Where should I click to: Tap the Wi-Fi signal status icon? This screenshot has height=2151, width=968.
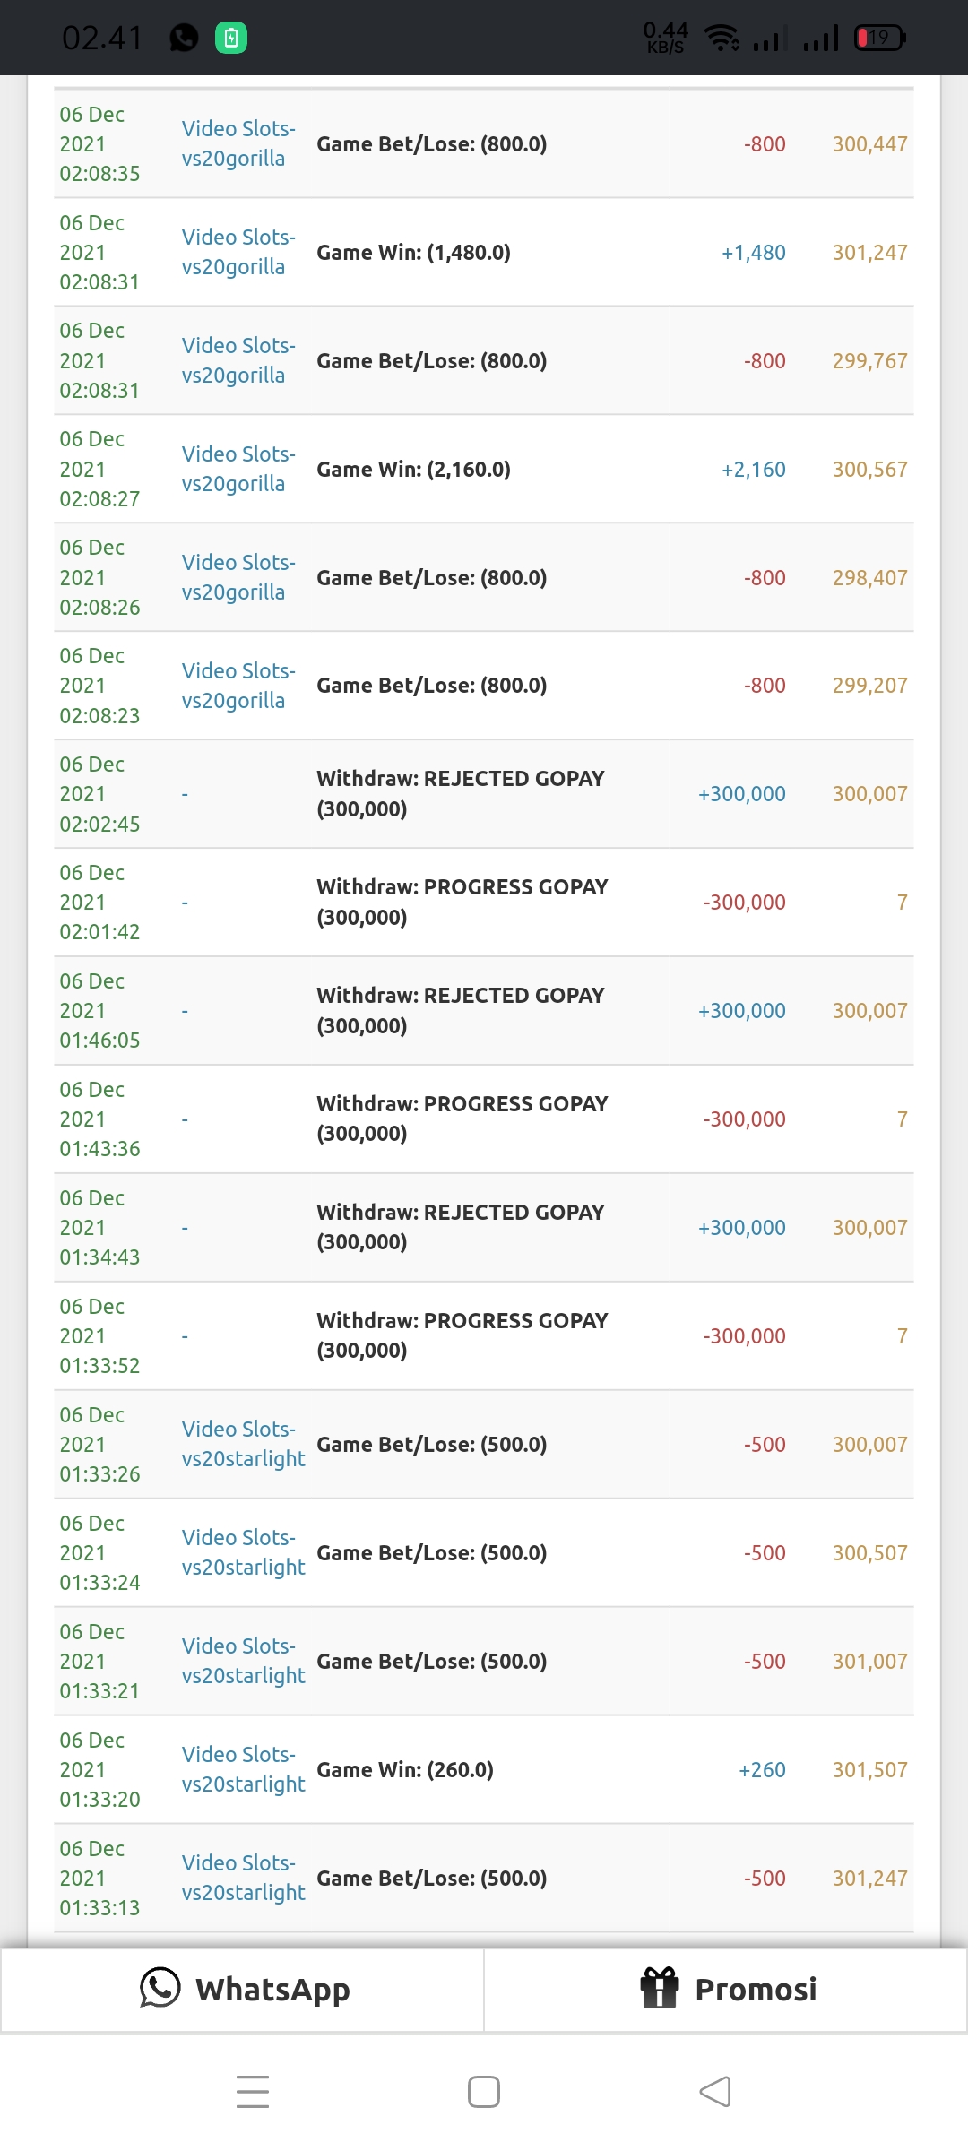[x=722, y=38]
